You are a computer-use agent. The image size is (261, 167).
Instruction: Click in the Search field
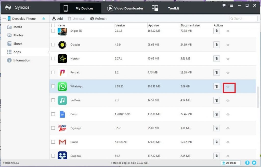click(x=243, y=19)
